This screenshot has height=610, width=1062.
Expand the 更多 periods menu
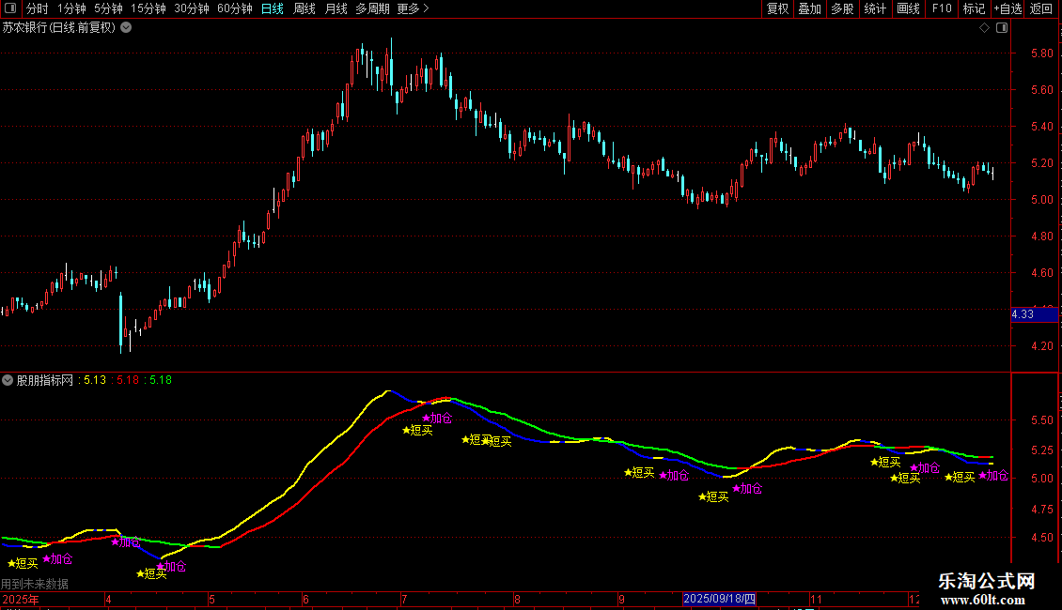(x=414, y=8)
